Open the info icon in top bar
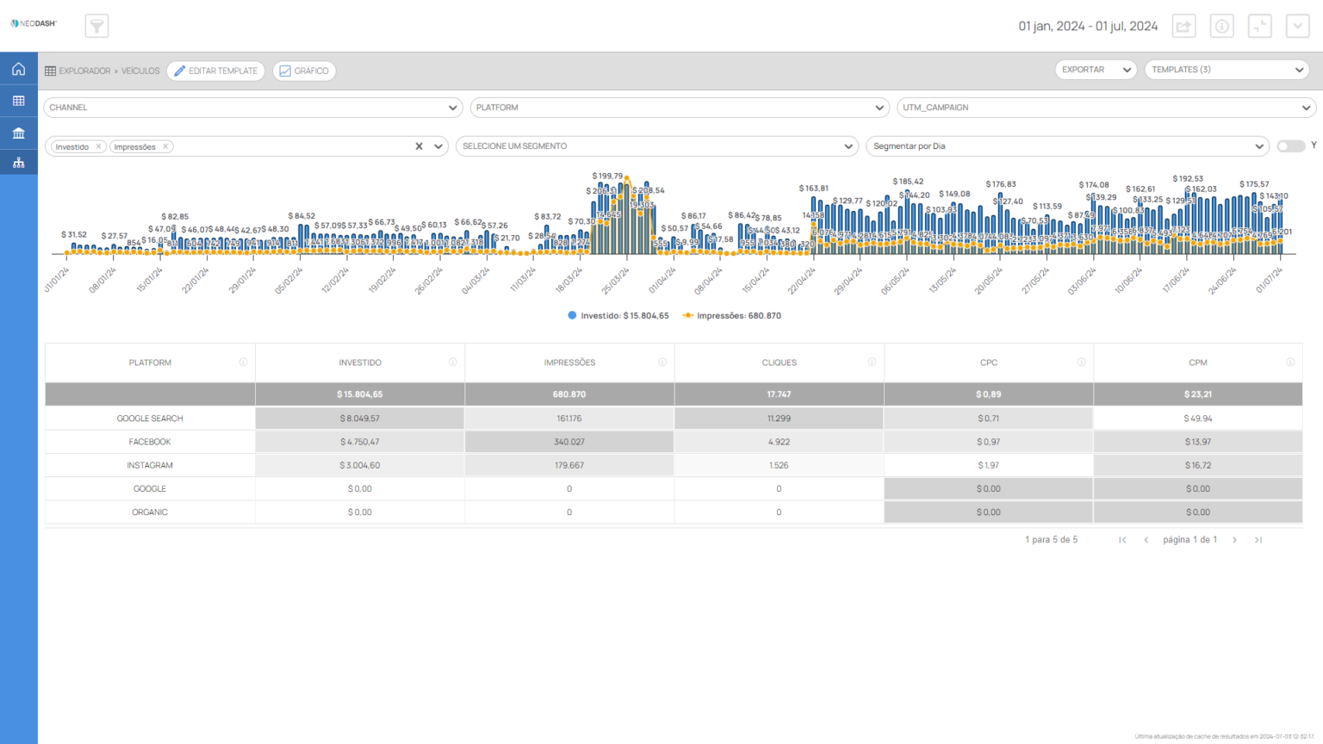1323x744 pixels. point(1221,26)
